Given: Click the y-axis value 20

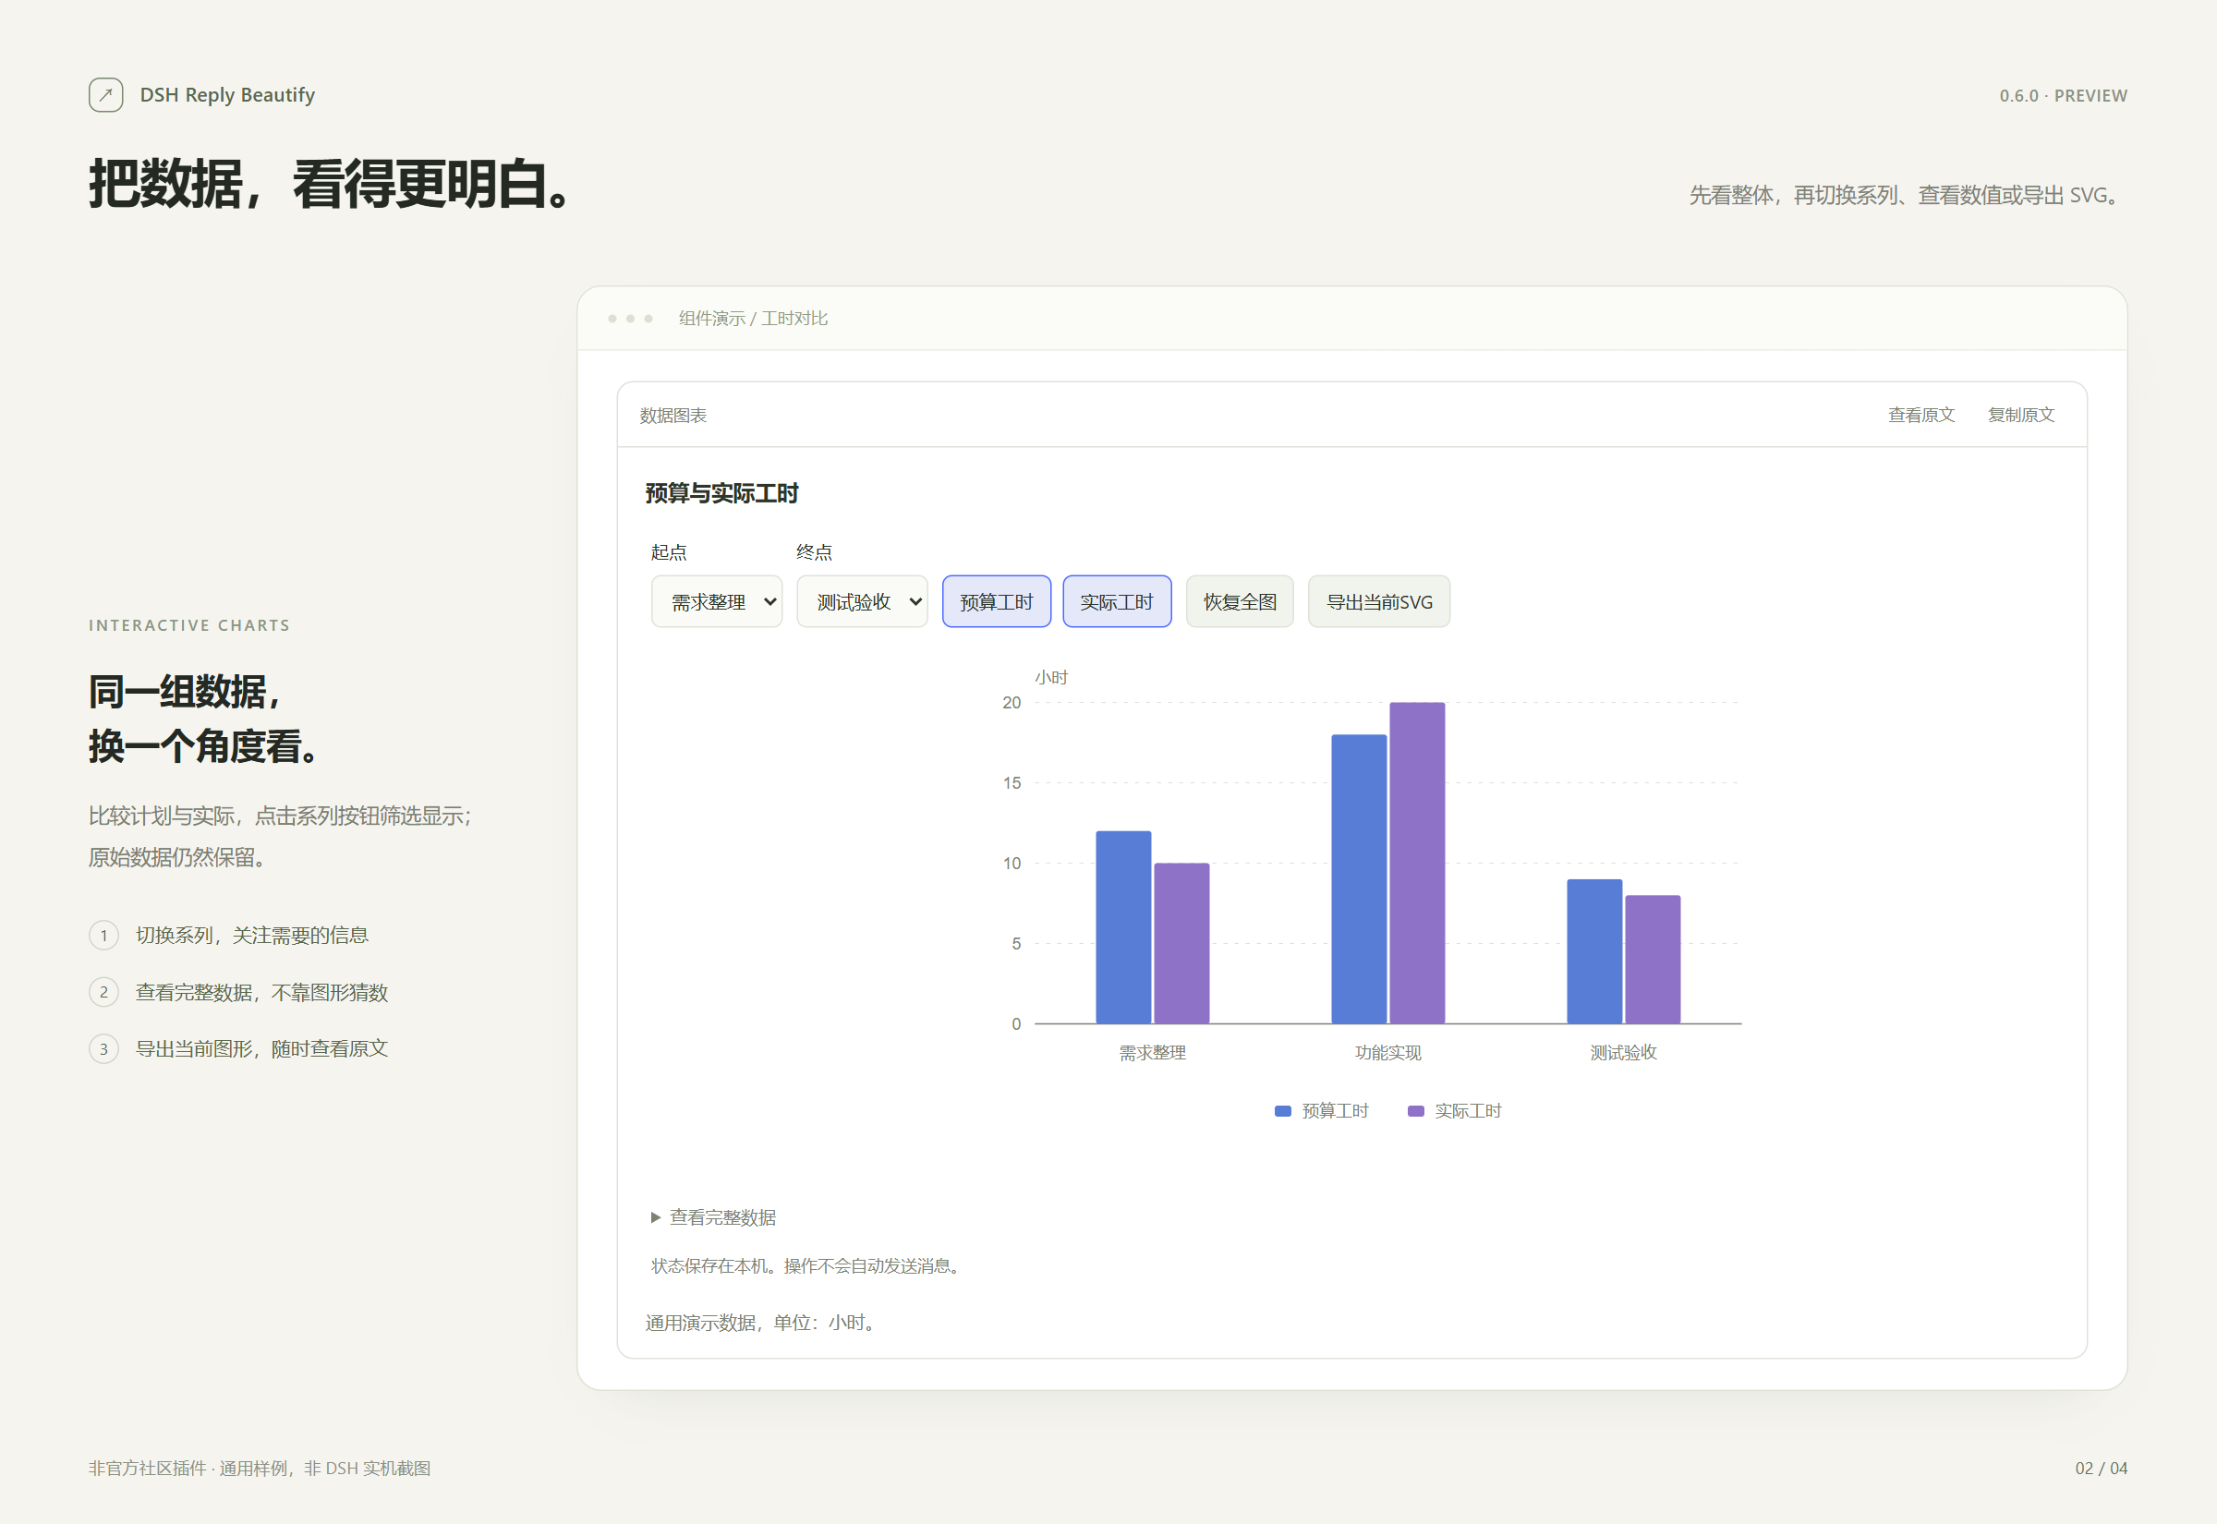Looking at the screenshot, I should coord(1012,703).
